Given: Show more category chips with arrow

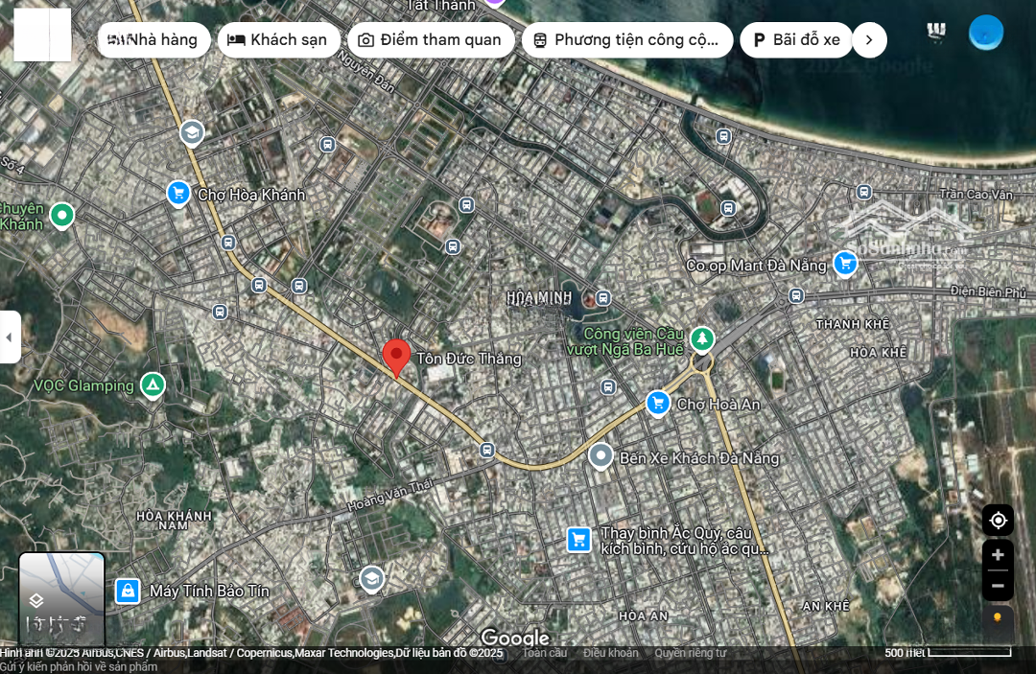Looking at the screenshot, I should point(869,40).
